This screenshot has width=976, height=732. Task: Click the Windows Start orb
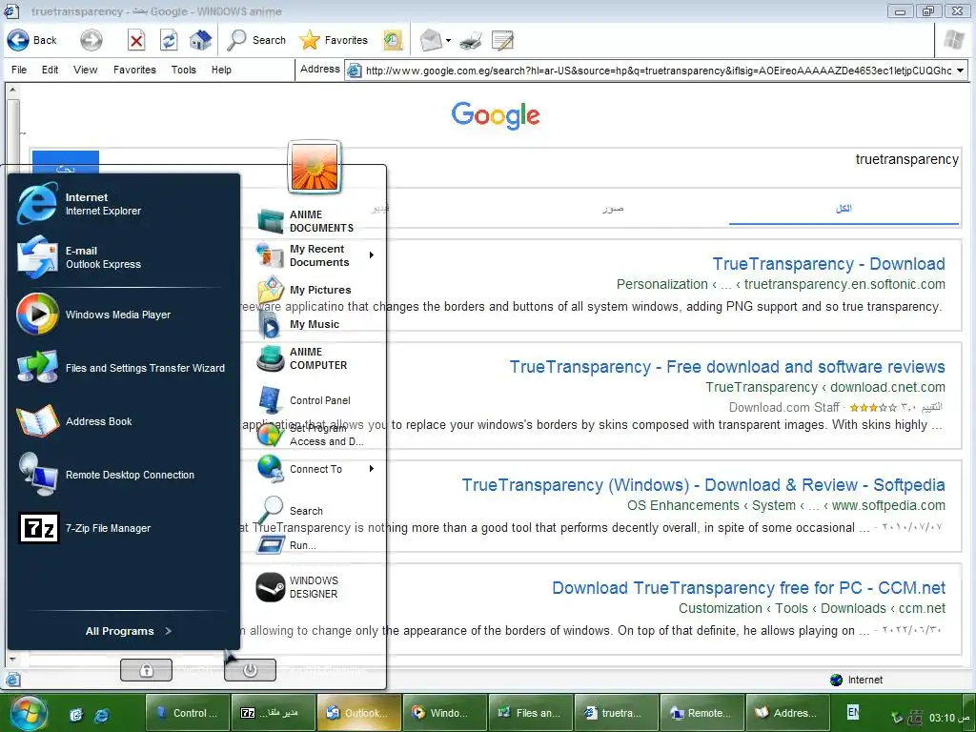point(28,714)
